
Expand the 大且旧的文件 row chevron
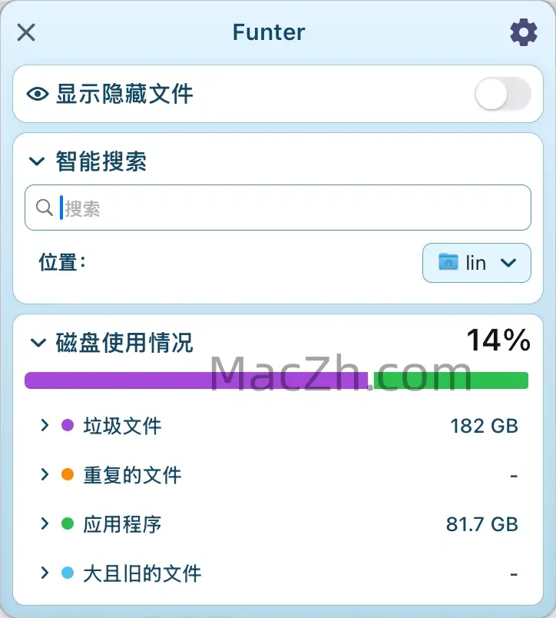tap(45, 573)
